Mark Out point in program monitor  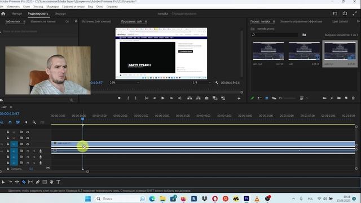[x=136, y=98]
